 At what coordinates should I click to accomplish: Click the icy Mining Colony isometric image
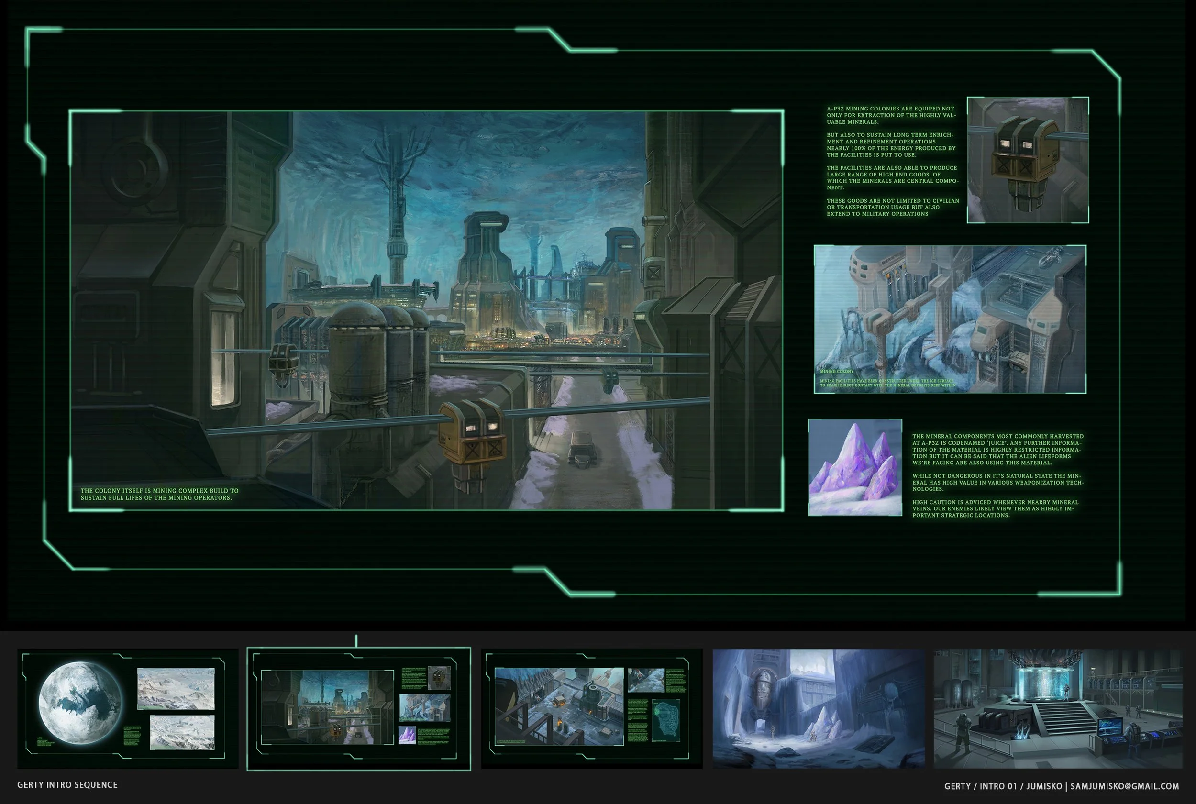pos(949,319)
